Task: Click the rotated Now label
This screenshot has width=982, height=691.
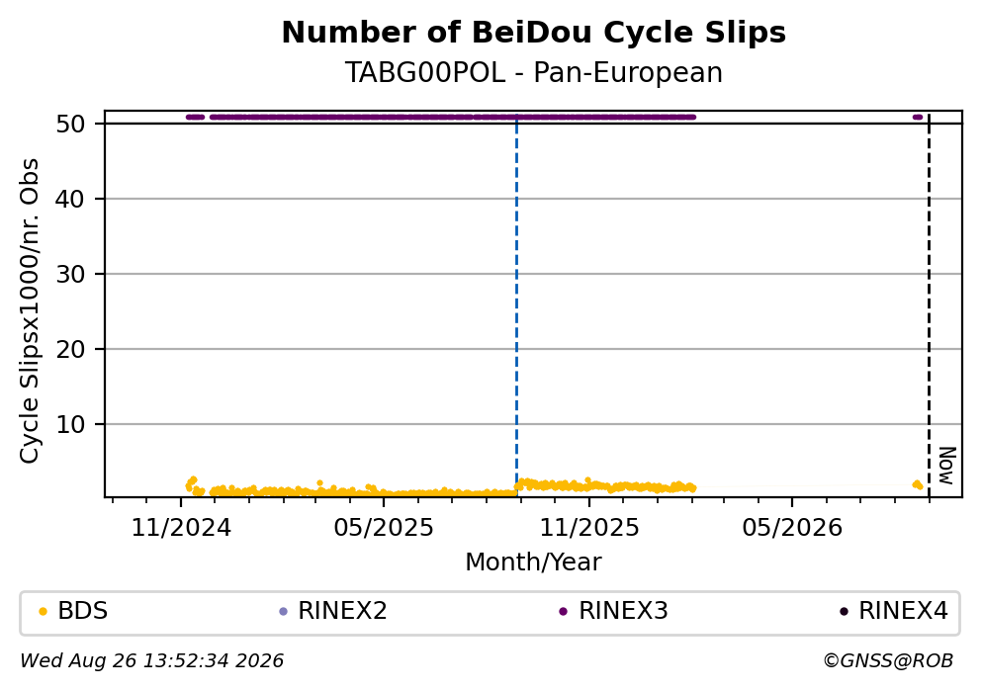Action: pyautogui.click(x=947, y=466)
